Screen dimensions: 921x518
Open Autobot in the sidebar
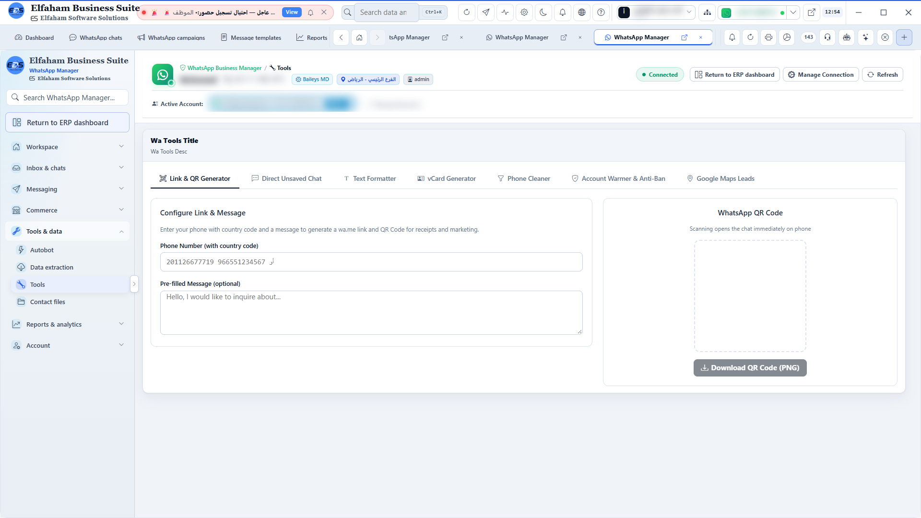[x=70, y=250]
